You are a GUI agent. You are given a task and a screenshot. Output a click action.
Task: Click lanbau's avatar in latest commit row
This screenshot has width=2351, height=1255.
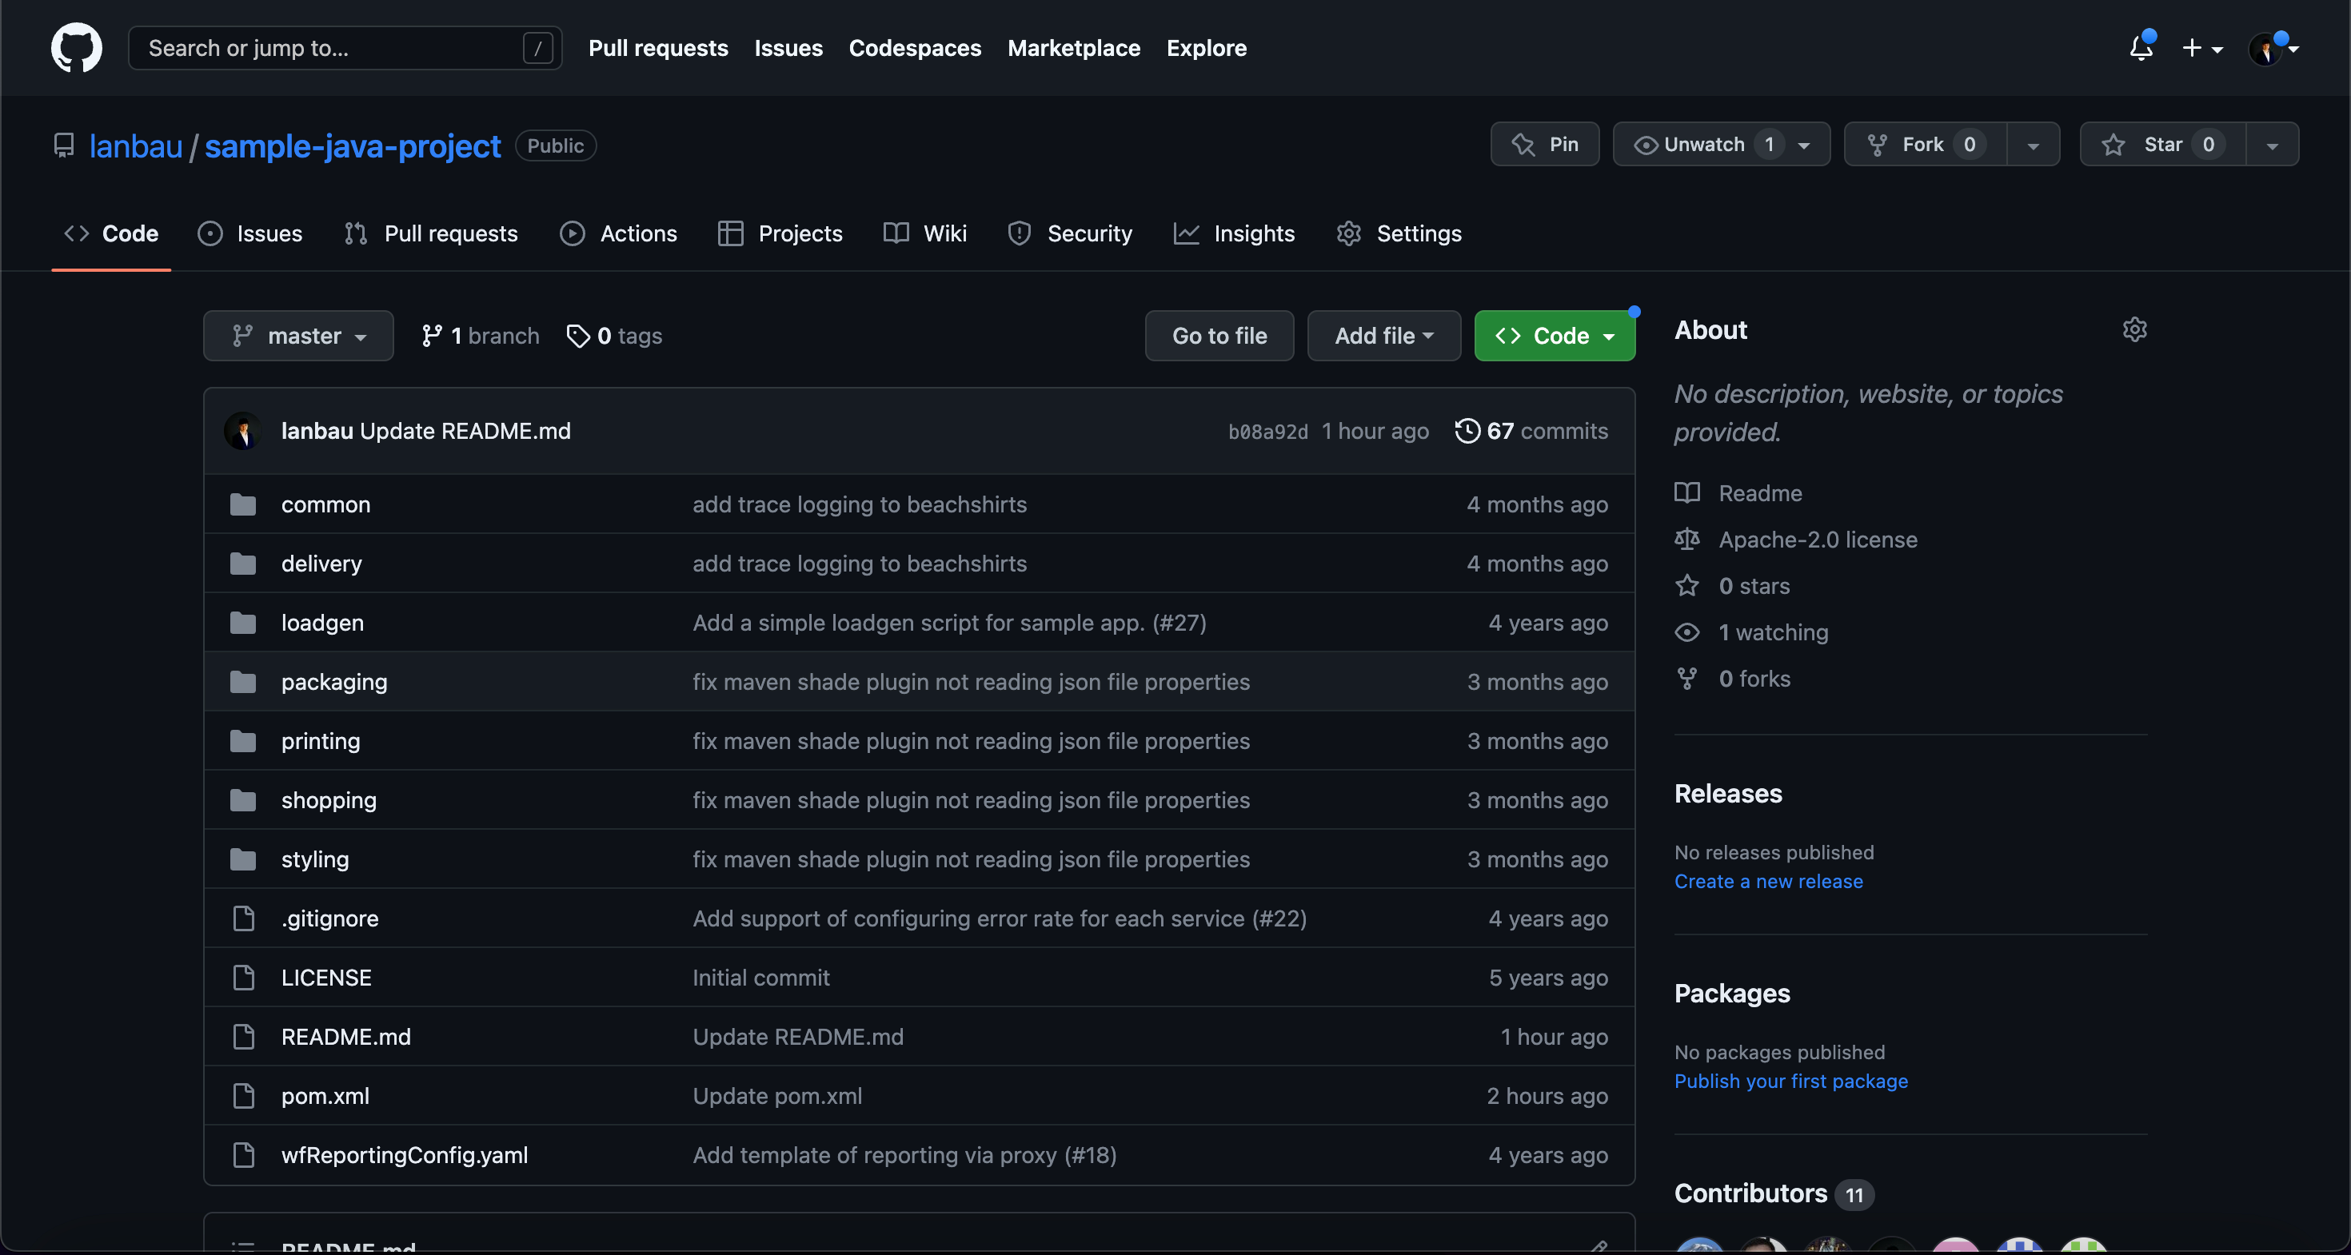coord(241,431)
